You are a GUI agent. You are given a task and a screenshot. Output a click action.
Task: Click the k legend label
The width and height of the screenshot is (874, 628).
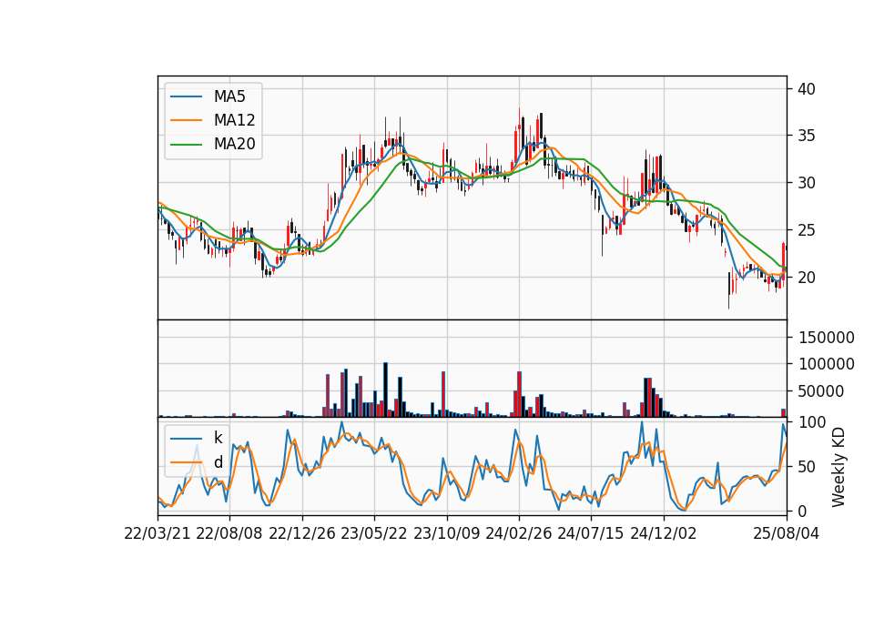[x=218, y=438]
